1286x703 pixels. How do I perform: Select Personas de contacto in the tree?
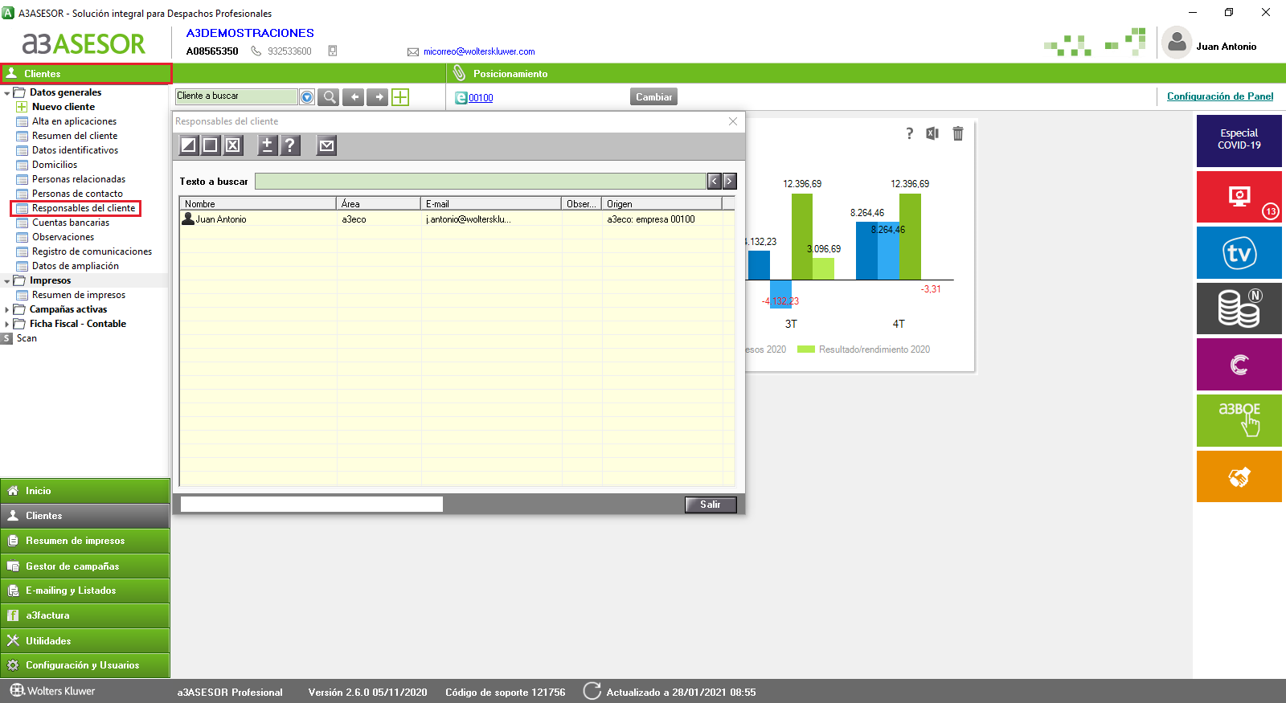point(77,194)
